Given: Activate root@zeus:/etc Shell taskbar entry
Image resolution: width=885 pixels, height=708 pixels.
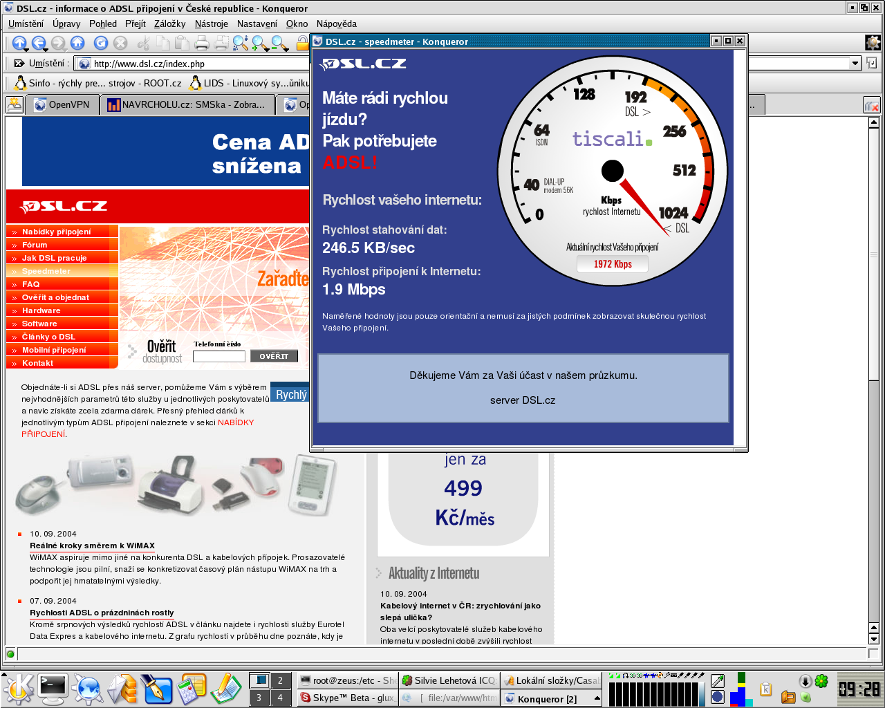Looking at the screenshot, I should 348,680.
